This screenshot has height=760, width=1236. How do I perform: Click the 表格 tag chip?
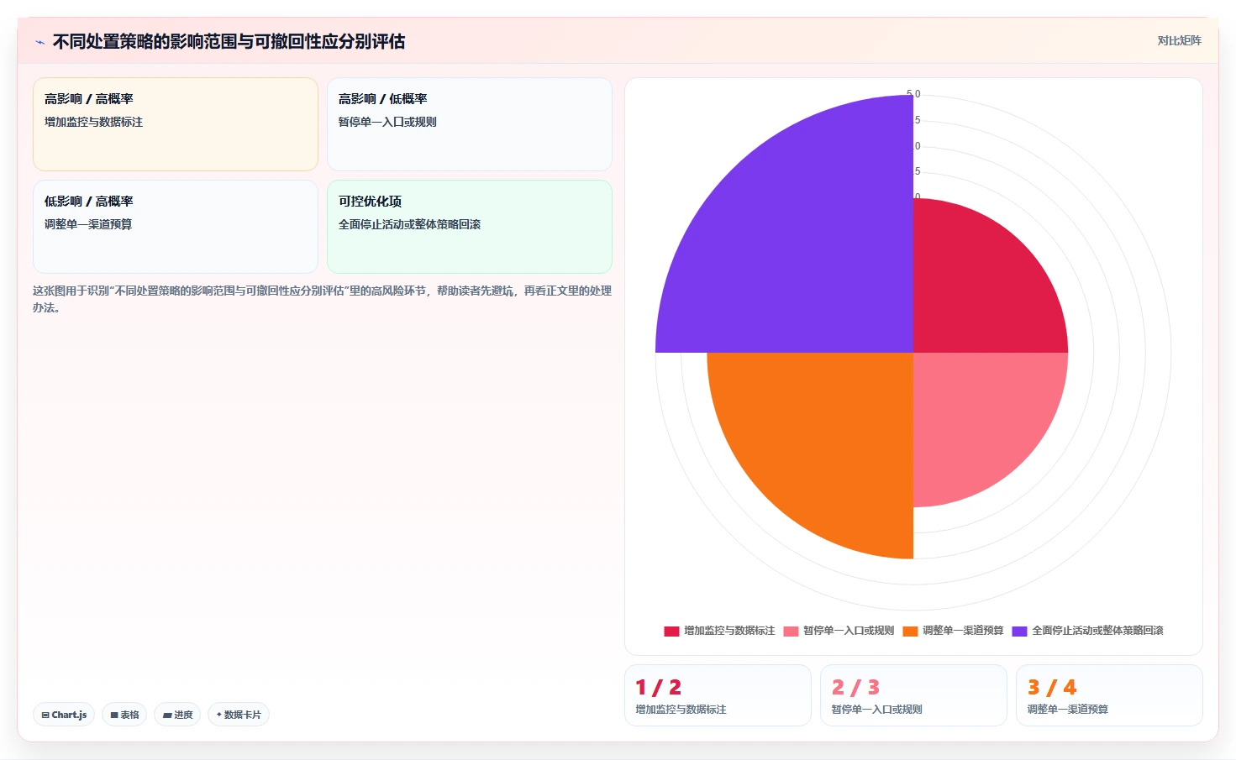tap(124, 715)
